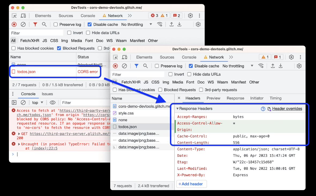Open network conditions wifi icon in back window
Image resolution: width=316 pixels, height=196 pixels.
[160, 25]
